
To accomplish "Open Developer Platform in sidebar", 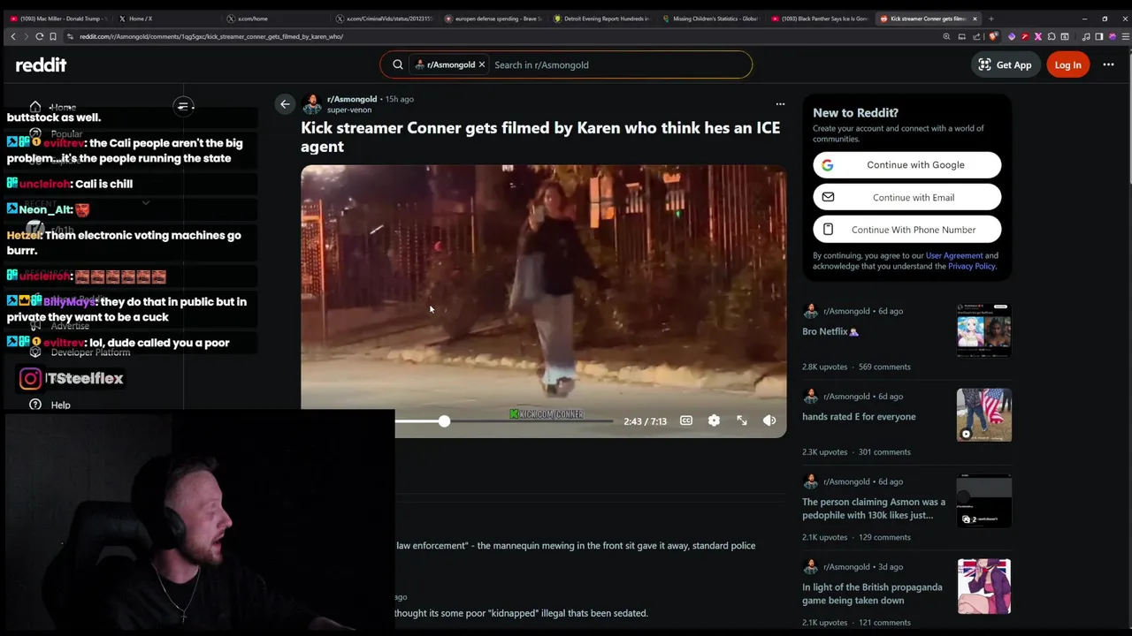I will [90, 352].
